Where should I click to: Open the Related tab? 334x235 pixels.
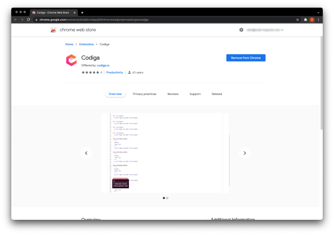pos(217,94)
